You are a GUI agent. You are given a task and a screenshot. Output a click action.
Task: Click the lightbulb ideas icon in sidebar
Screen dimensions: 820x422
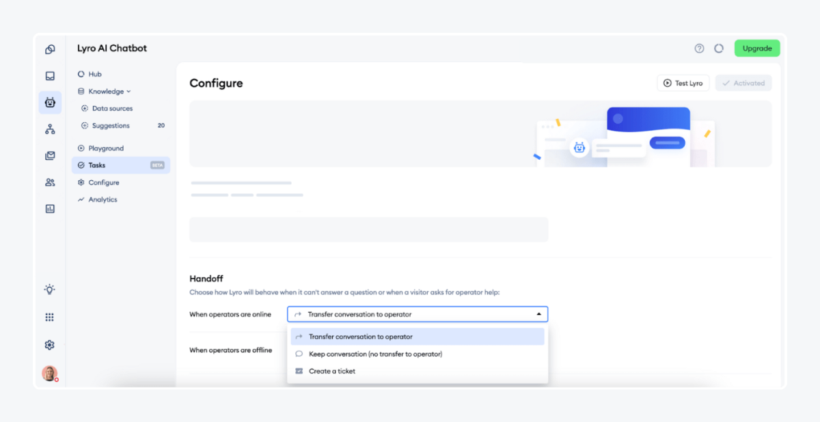pos(49,289)
